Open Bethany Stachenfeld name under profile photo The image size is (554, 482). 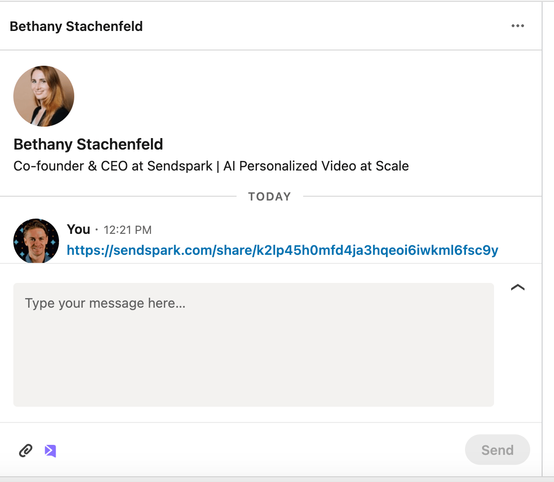(89, 144)
